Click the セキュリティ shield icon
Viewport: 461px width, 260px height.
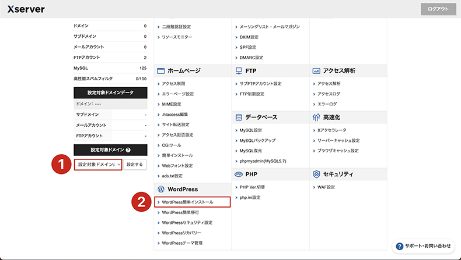316,174
